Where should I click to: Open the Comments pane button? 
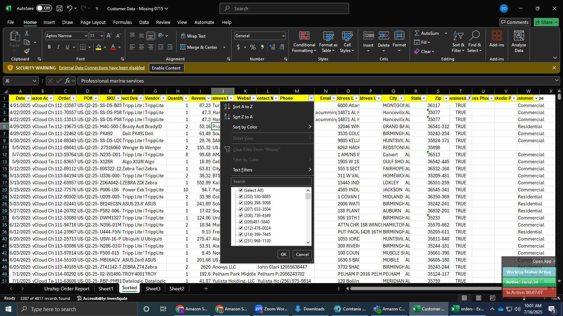click(514, 22)
